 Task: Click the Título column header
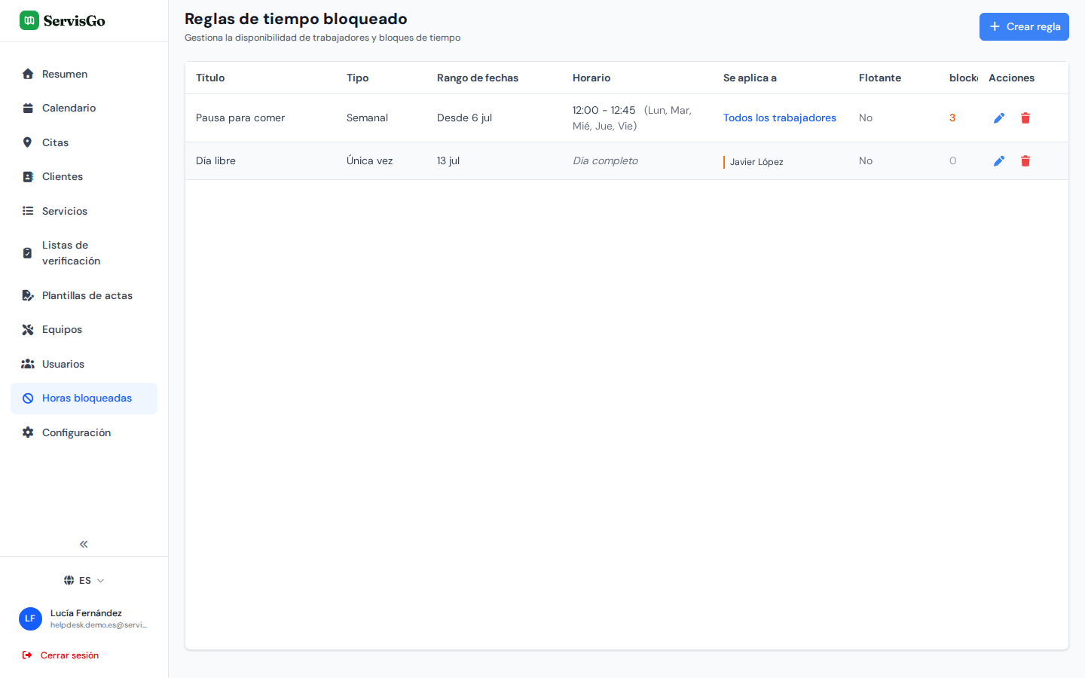(x=210, y=78)
